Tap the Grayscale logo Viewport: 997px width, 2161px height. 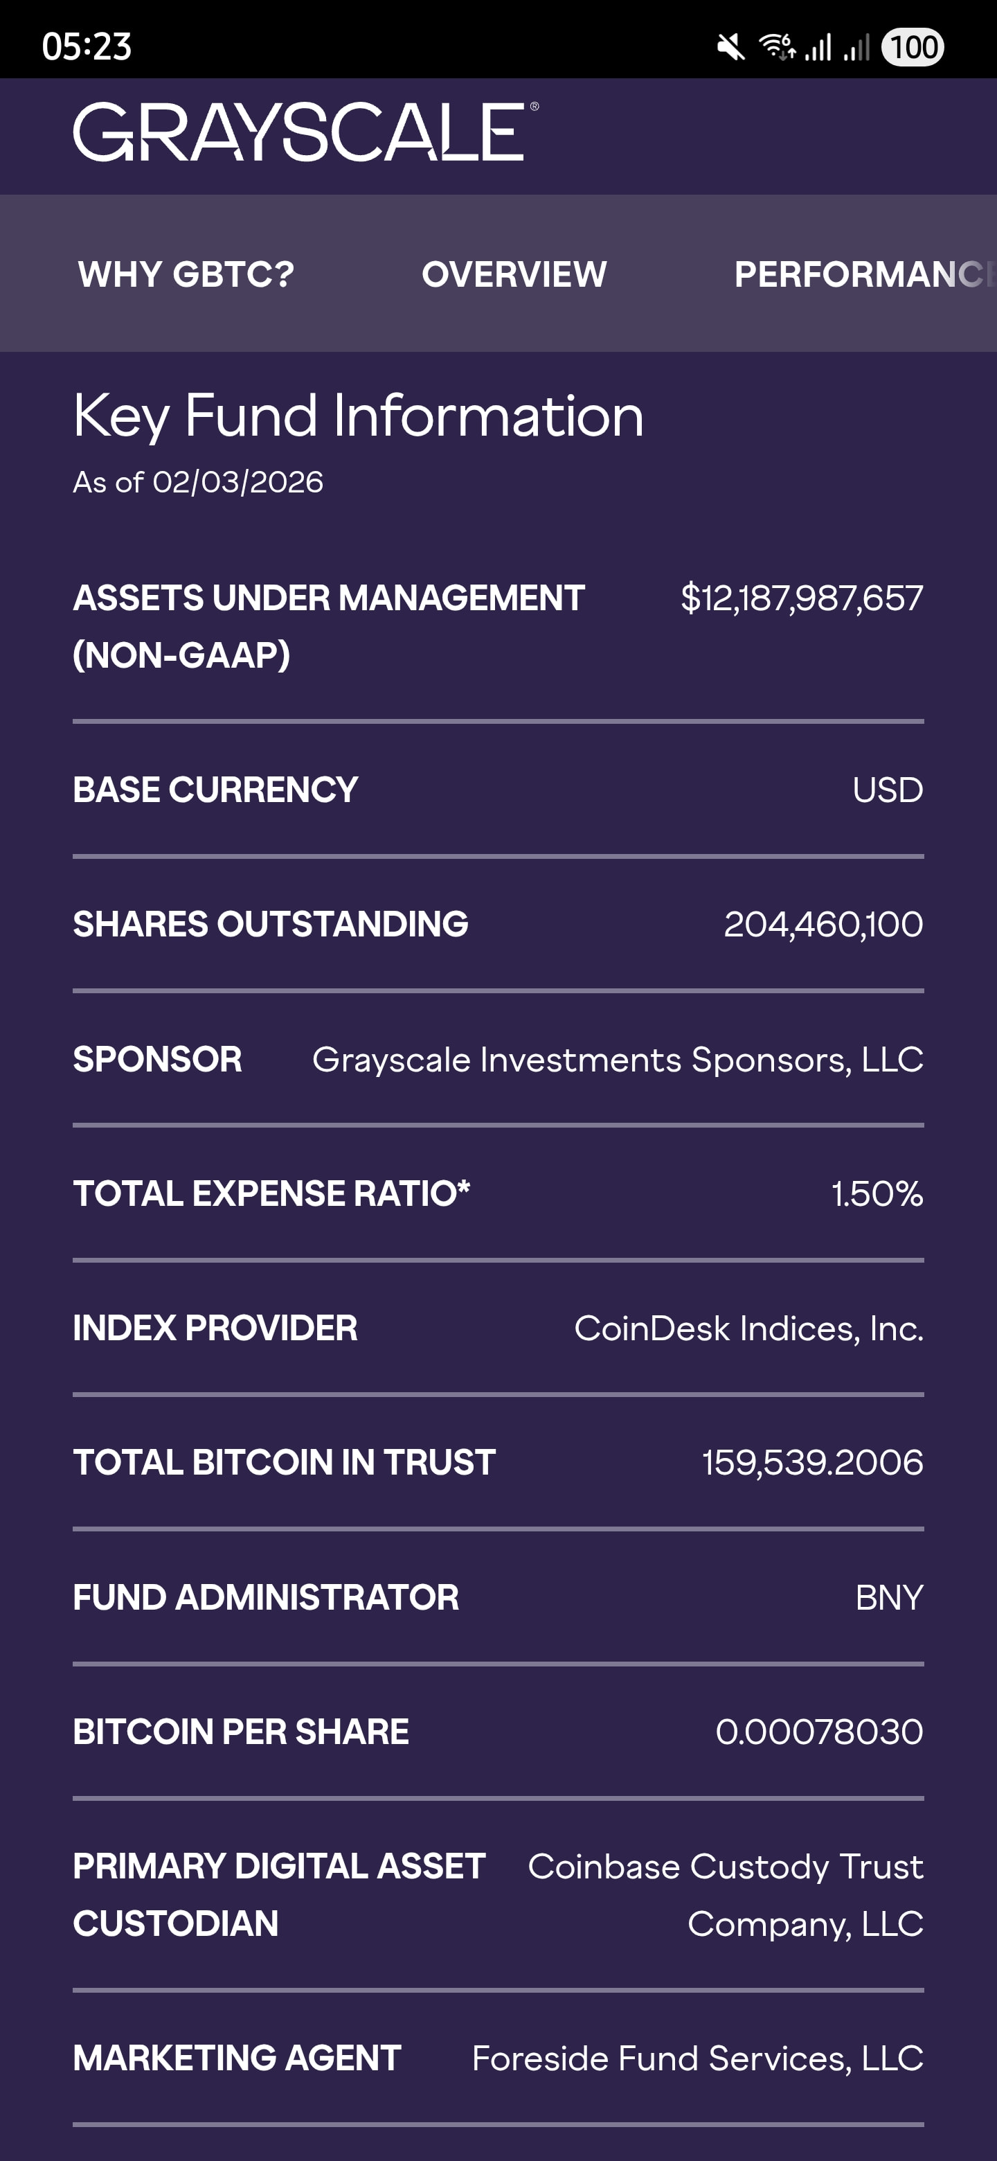305,132
